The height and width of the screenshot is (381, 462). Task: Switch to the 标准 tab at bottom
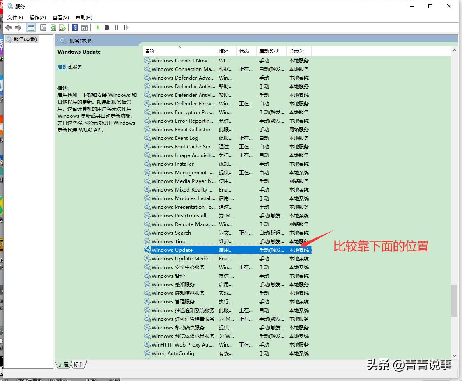(79, 364)
